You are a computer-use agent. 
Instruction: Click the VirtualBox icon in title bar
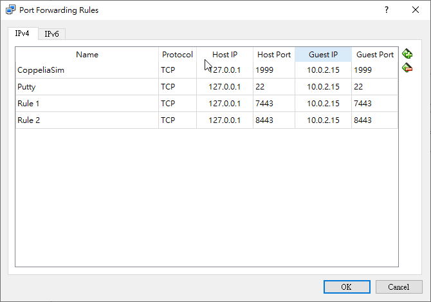pyautogui.click(x=12, y=10)
